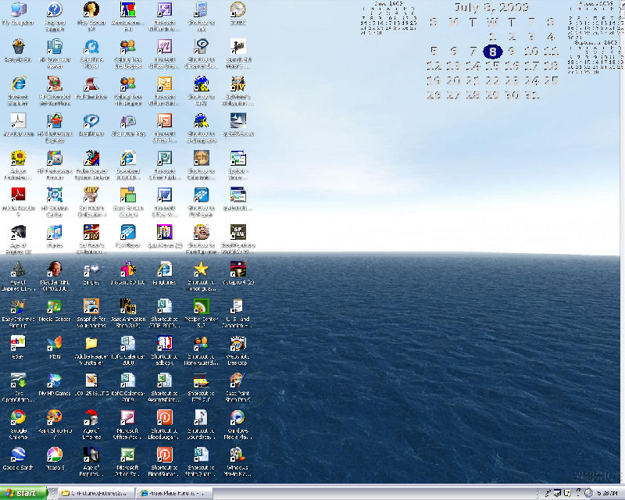Open the RealPlayer desktop shortcut
The image size is (625, 500).
click(x=91, y=122)
